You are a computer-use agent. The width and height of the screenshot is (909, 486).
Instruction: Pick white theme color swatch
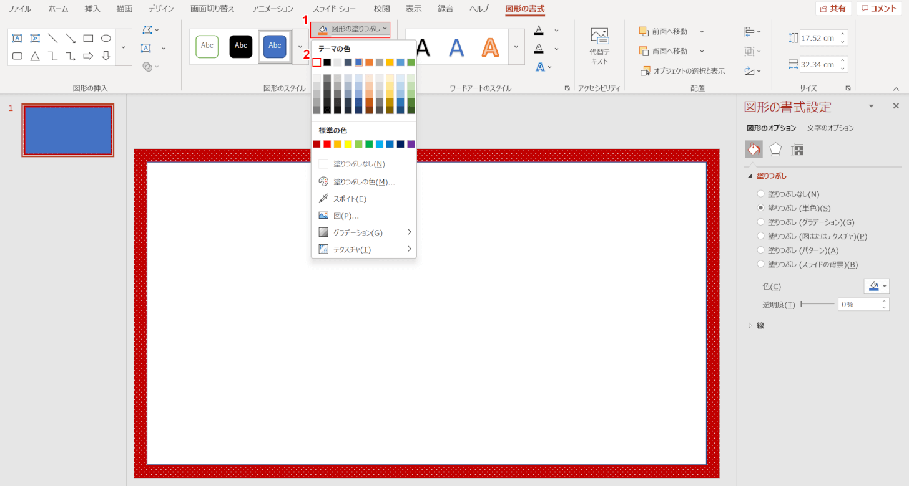317,62
